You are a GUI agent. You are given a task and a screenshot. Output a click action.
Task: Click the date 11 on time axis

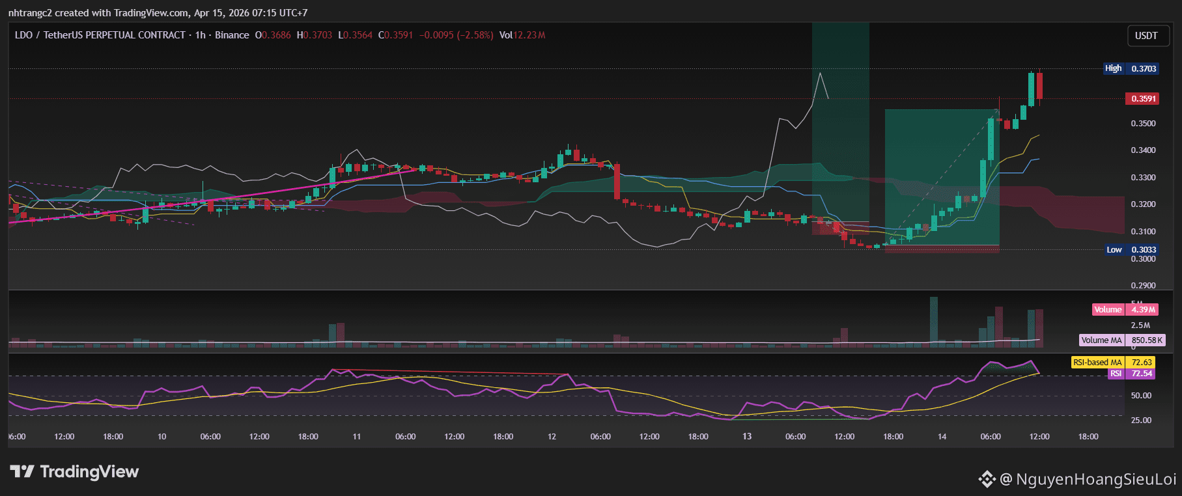(x=357, y=437)
